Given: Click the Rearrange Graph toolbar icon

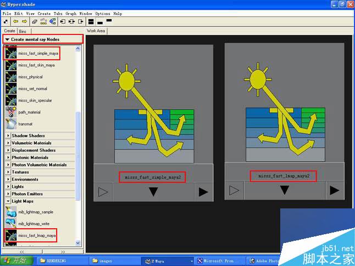Looking at the screenshot, I should pos(43,21).
